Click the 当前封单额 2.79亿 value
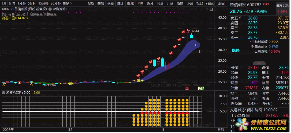291x133 pixels. 273,42
